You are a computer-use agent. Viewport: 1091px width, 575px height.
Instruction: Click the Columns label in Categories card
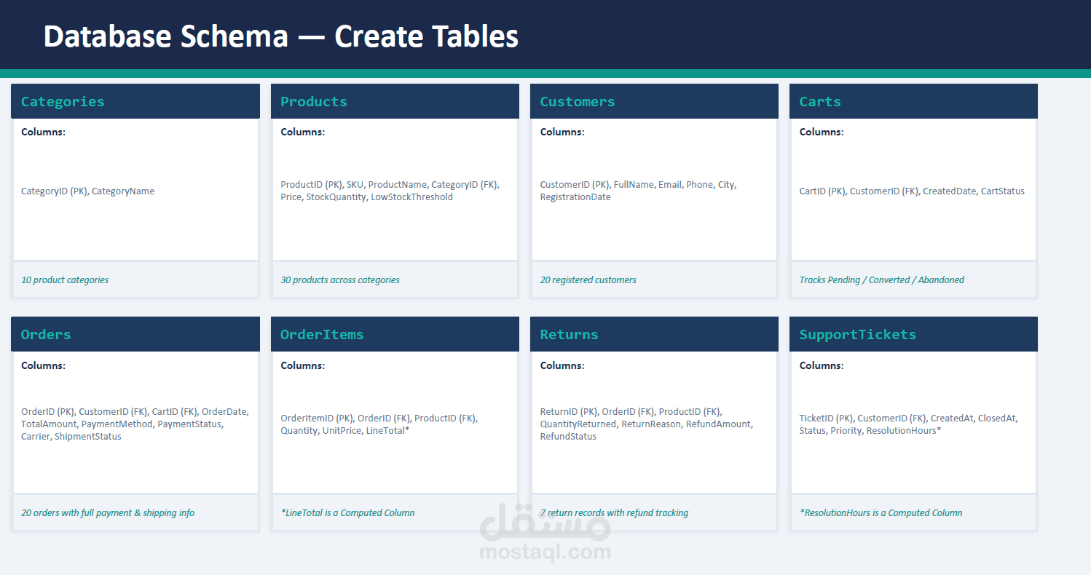(43, 132)
